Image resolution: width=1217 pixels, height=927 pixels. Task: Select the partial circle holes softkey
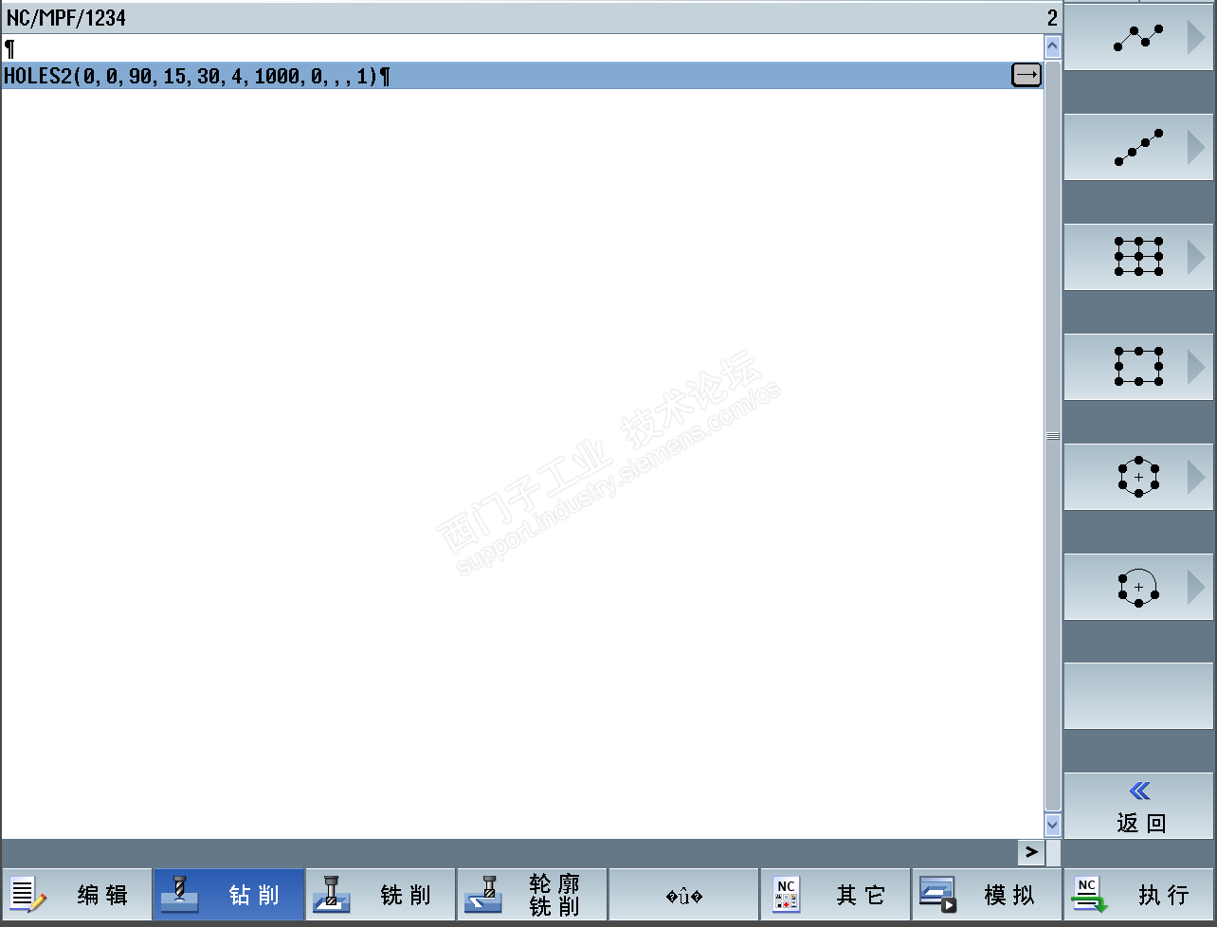pos(1138,588)
